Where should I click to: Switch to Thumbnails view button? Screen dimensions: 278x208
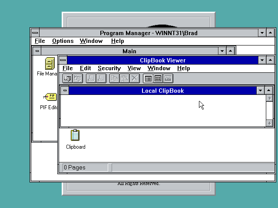point(158,78)
